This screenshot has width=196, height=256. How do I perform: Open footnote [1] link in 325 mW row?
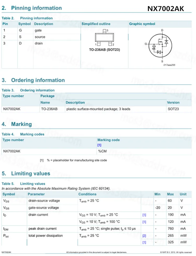pos(144,242)
